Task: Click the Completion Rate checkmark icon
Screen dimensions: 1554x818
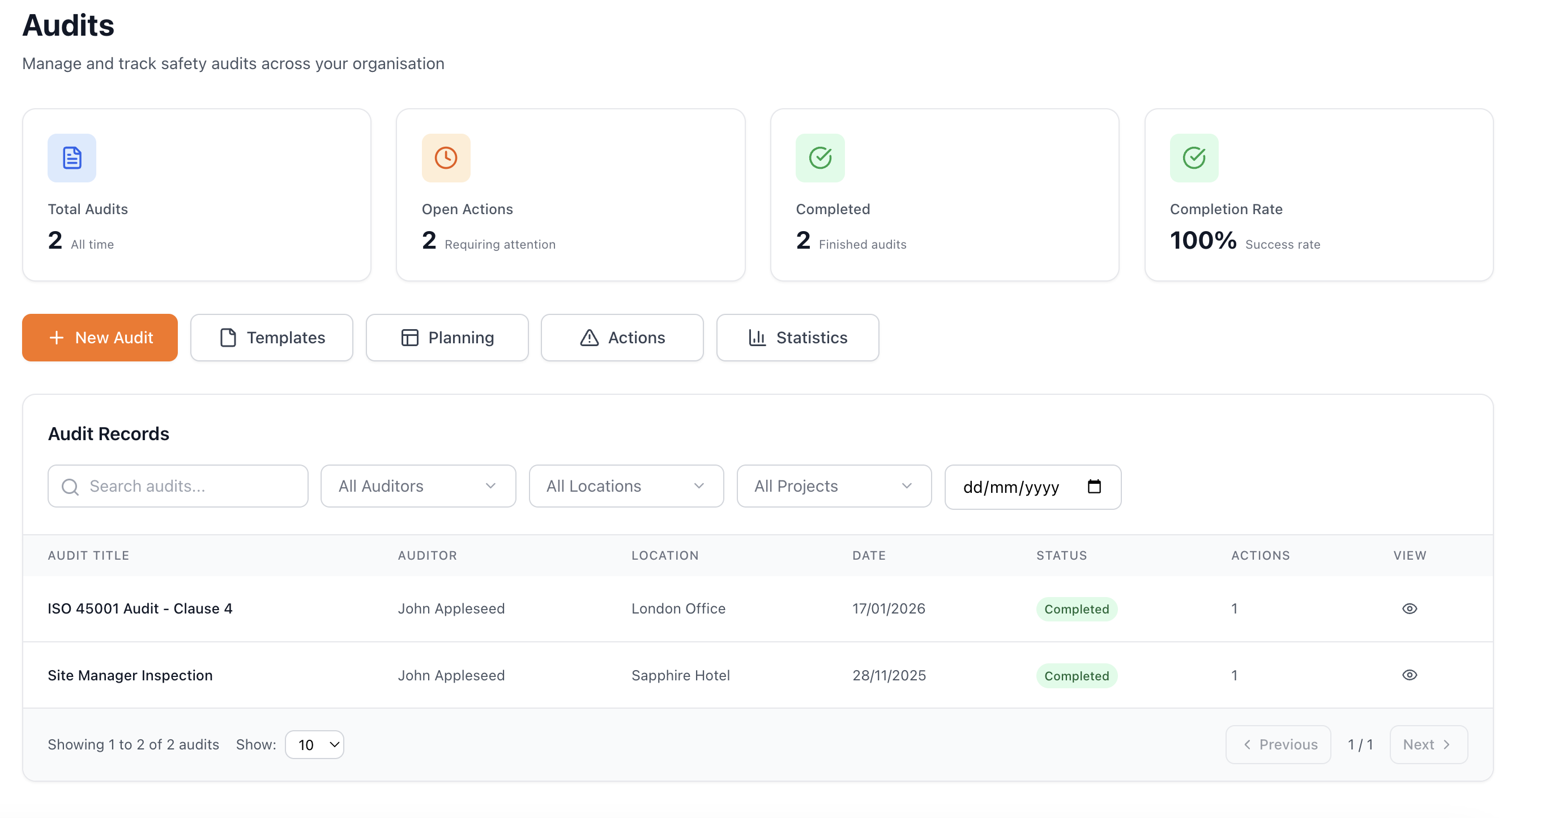Action: coord(1194,157)
